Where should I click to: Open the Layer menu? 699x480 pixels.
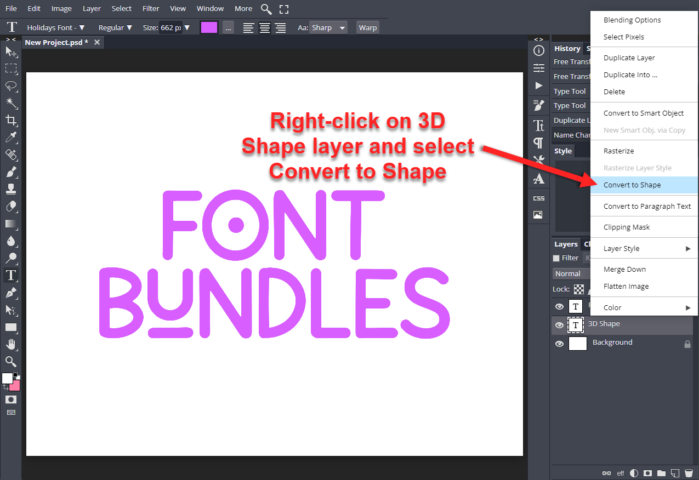click(92, 8)
